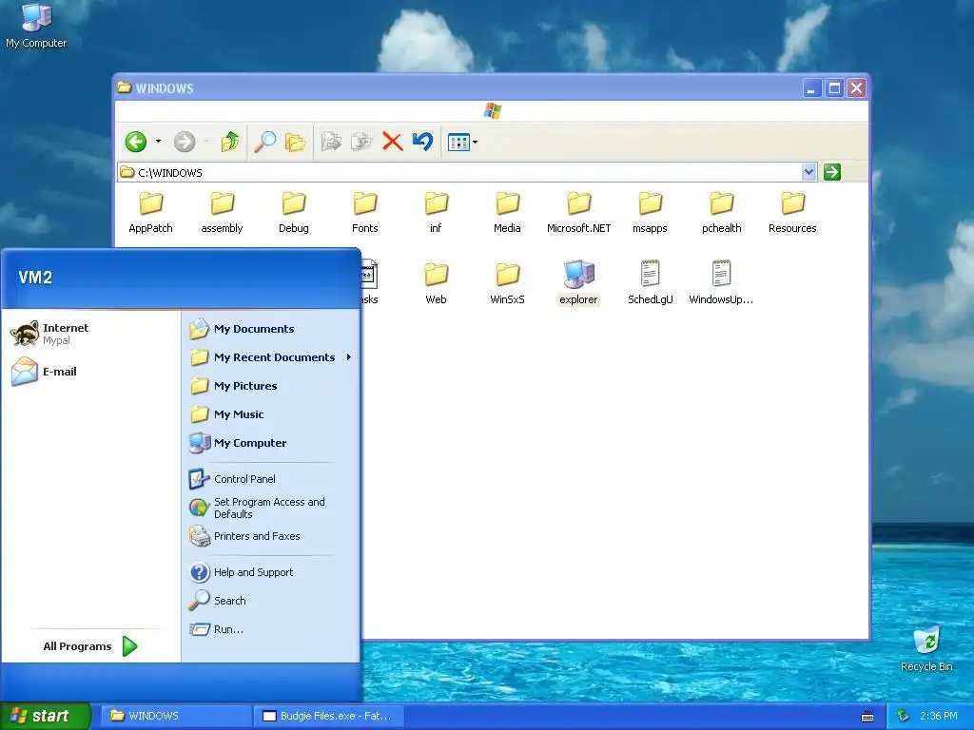
Task: Select the AppPatch folder
Action: 150,213
